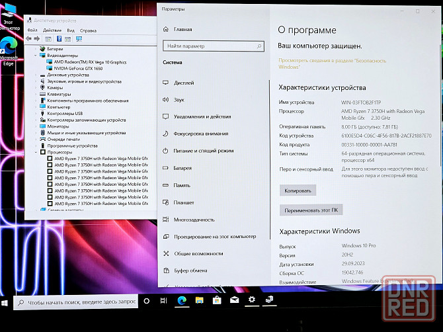Viewport: 443px width, 332px height.
Task: Open Планшет settings page
Action: tap(179, 202)
